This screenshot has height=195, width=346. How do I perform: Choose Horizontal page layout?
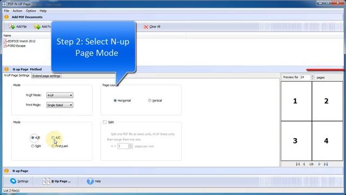(115, 100)
